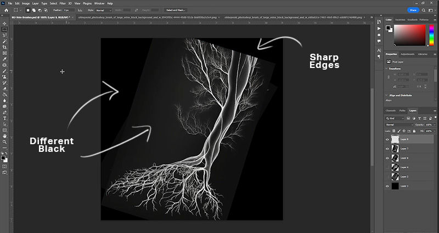The height and width of the screenshot is (233, 439).
Task: Open the Fill value dropdown arrow
Action: tap(435, 131)
